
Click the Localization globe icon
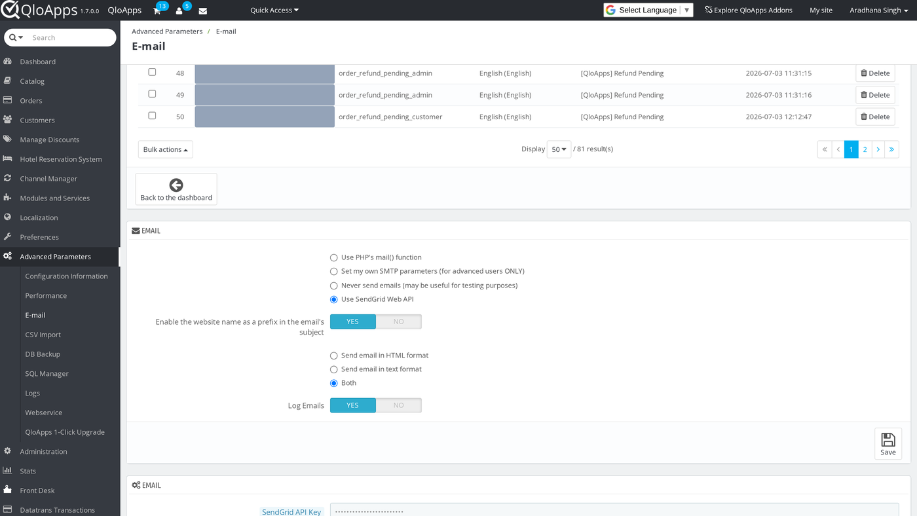pyautogui.click(x=8, y=217)
